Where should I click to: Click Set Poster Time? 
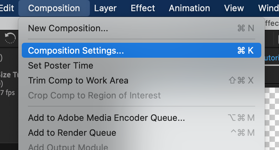pos(61,65)
